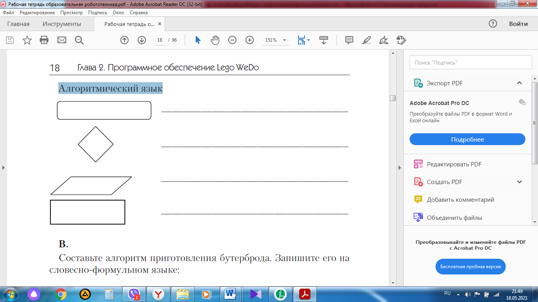The image size is (538, 302).
Task: Open the Справка menu
Action: 139,13
